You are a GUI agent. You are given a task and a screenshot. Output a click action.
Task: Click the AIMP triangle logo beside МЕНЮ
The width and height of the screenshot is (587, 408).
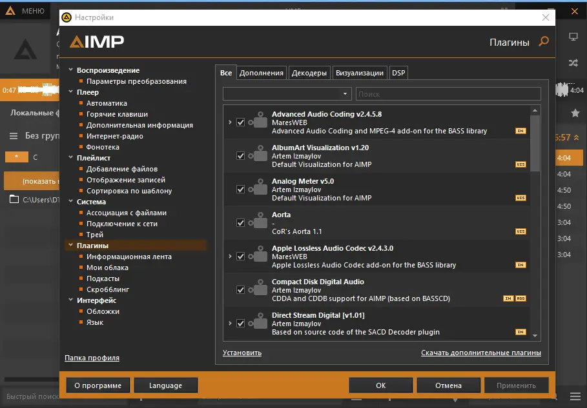coord(10,11)
